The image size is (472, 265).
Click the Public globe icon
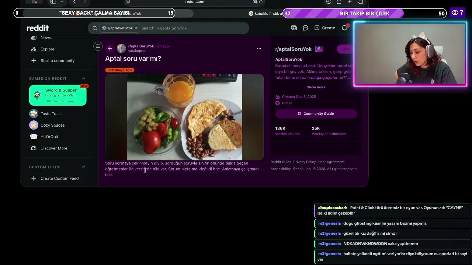[278, 103]
